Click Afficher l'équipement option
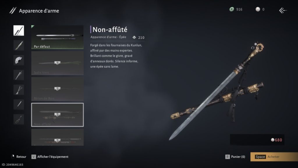The height and width of the screenshot is (168, 298). tap(50, 157)
